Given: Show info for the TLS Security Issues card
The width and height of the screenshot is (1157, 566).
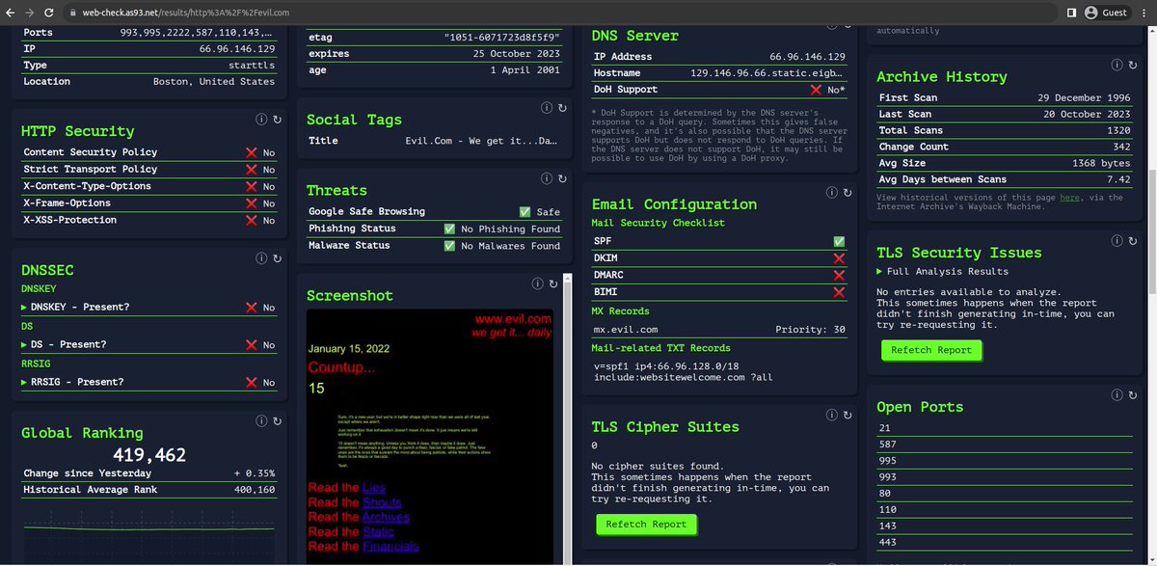Looking at the screenshot, I should pyautogui.click(x=1117, y=240).
